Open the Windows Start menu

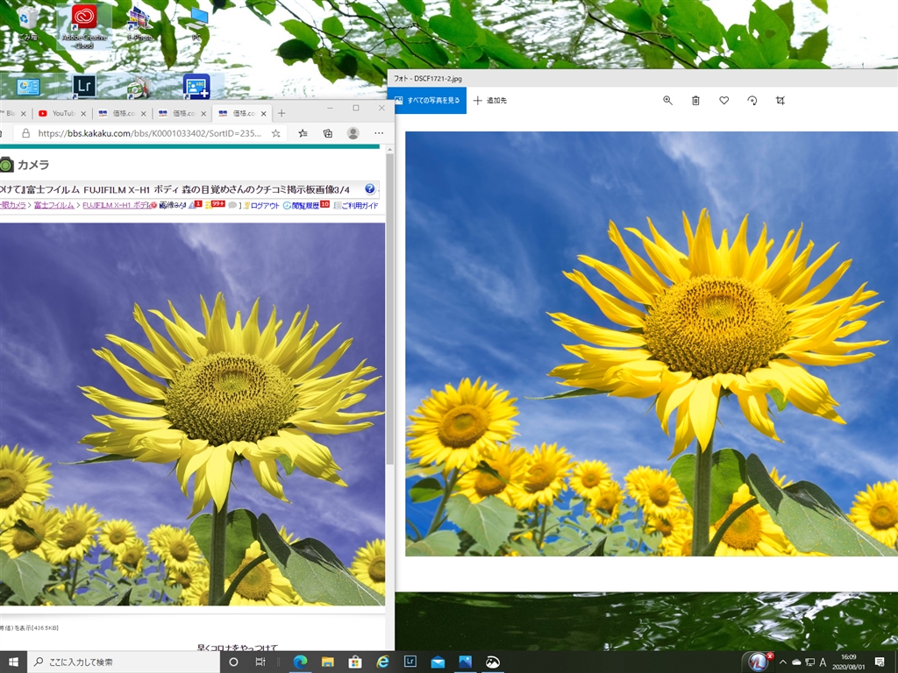[13, 662]
